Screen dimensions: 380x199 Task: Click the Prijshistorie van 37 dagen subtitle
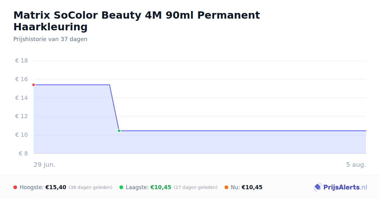(50, 39)
